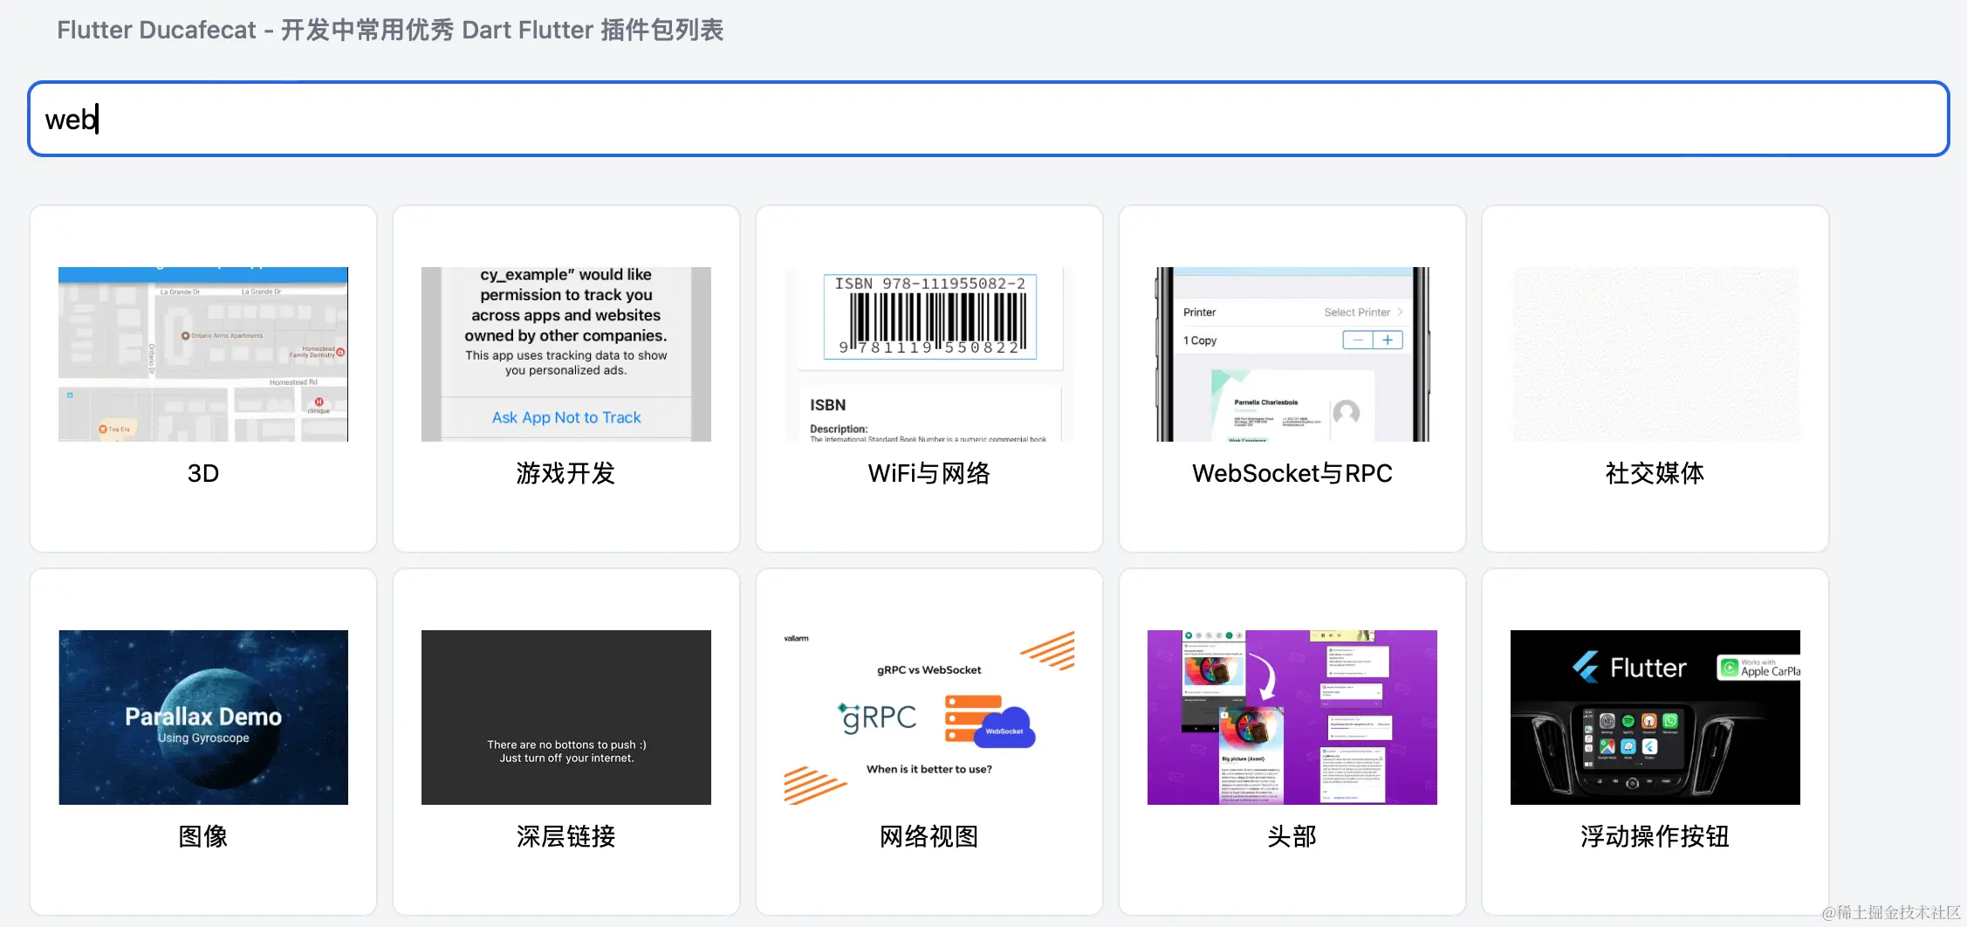Select the 图像 Parallax Demo thumbnail
This screenshot has height=927, width=1967.
[202, 717]
